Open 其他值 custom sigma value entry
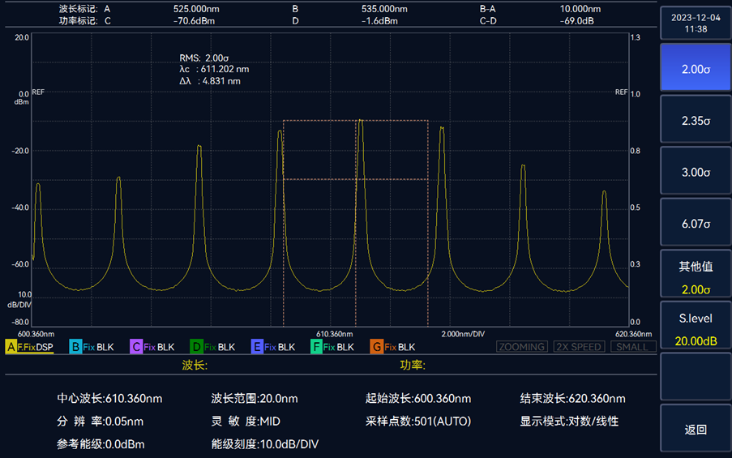Image resolution: width=732 pixels, height=458 pixels. point(696,276)
